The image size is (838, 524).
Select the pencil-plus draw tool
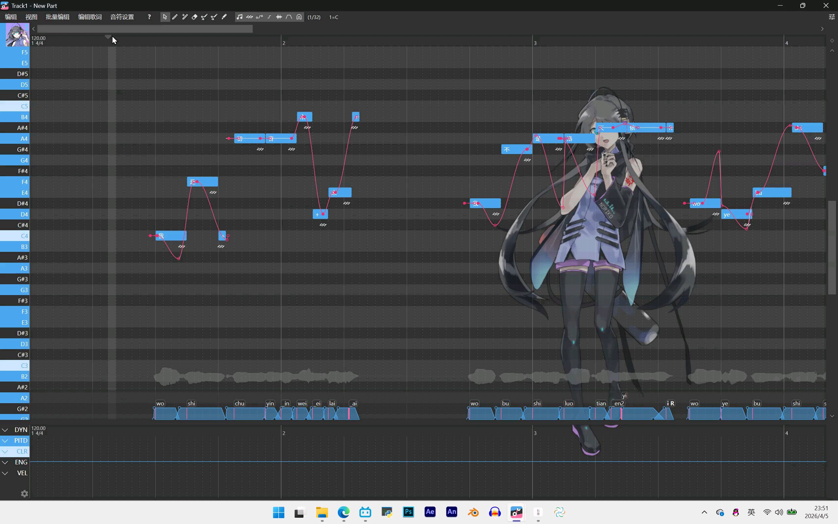[185, 17]
